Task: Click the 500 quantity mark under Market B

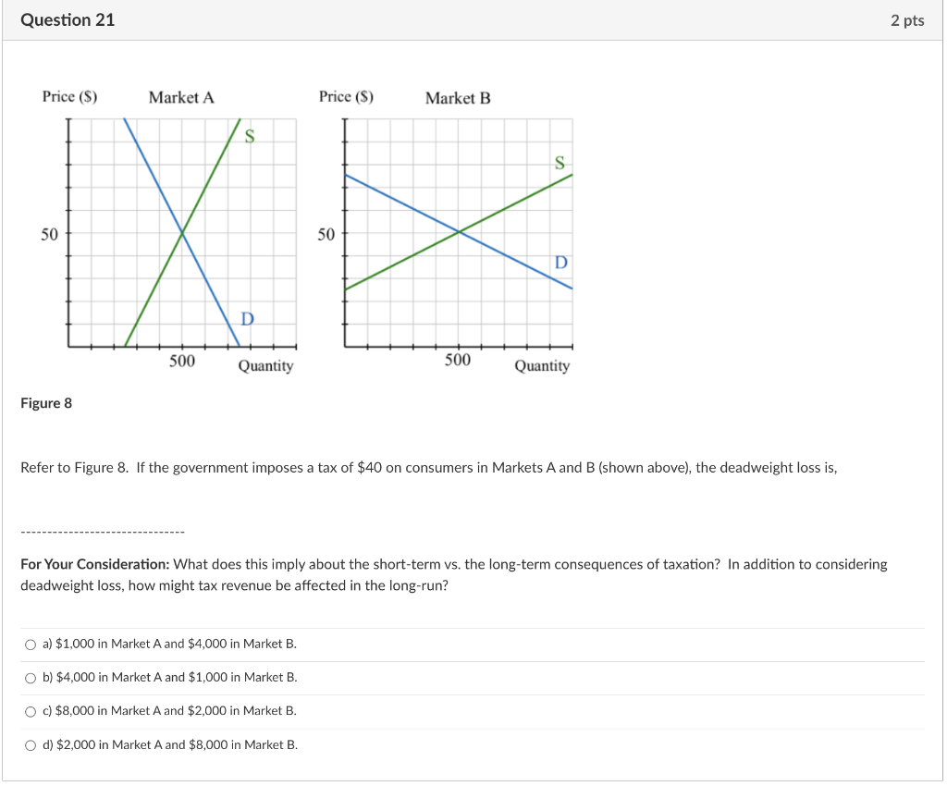Action: 458,362
